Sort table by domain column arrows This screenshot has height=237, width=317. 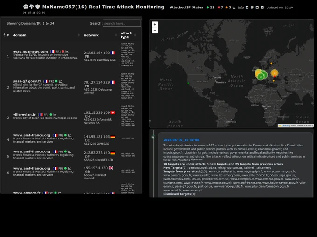pyautogui.click(x=79, y=35)
